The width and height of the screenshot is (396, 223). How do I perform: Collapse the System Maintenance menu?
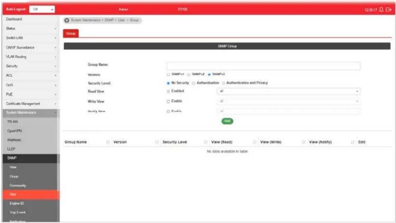tap(31, 113)
